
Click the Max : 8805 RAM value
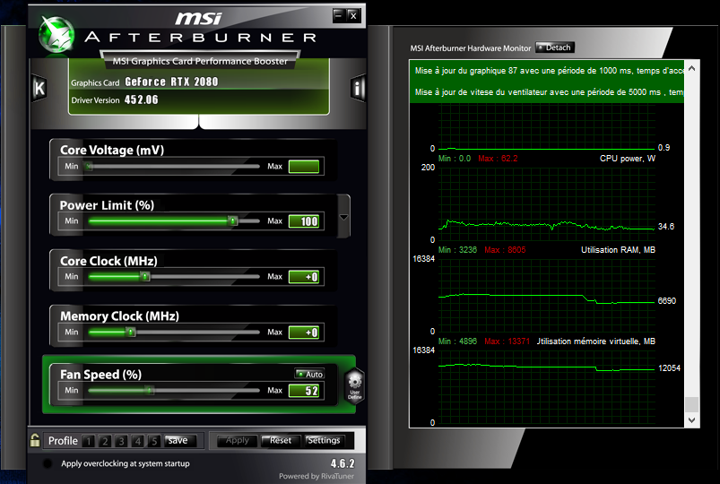(505, 250)
